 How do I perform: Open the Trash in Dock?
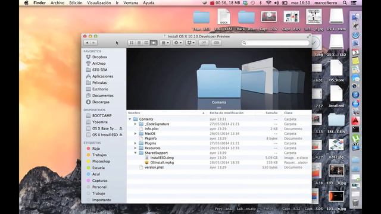tap(355, 203)
